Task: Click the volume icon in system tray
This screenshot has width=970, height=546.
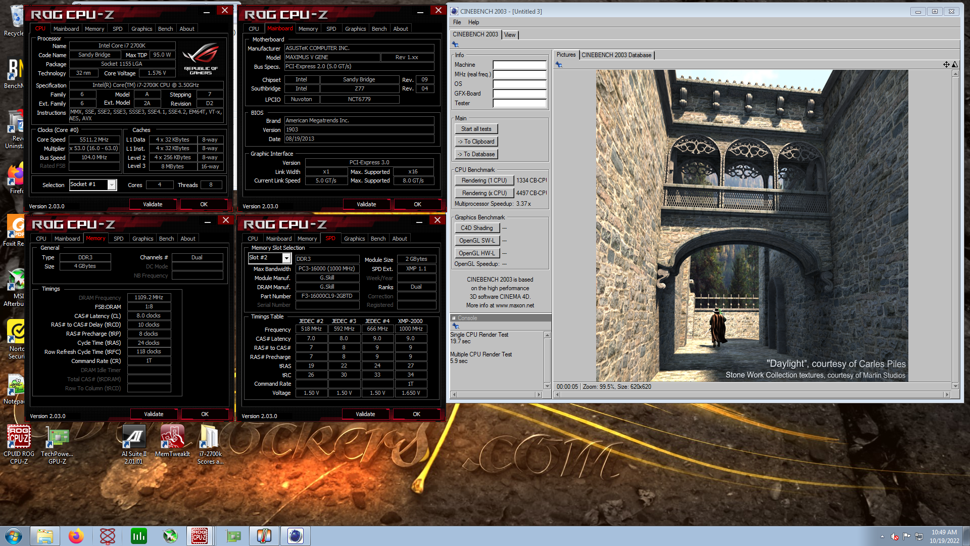Action: [x=895, y=536]
